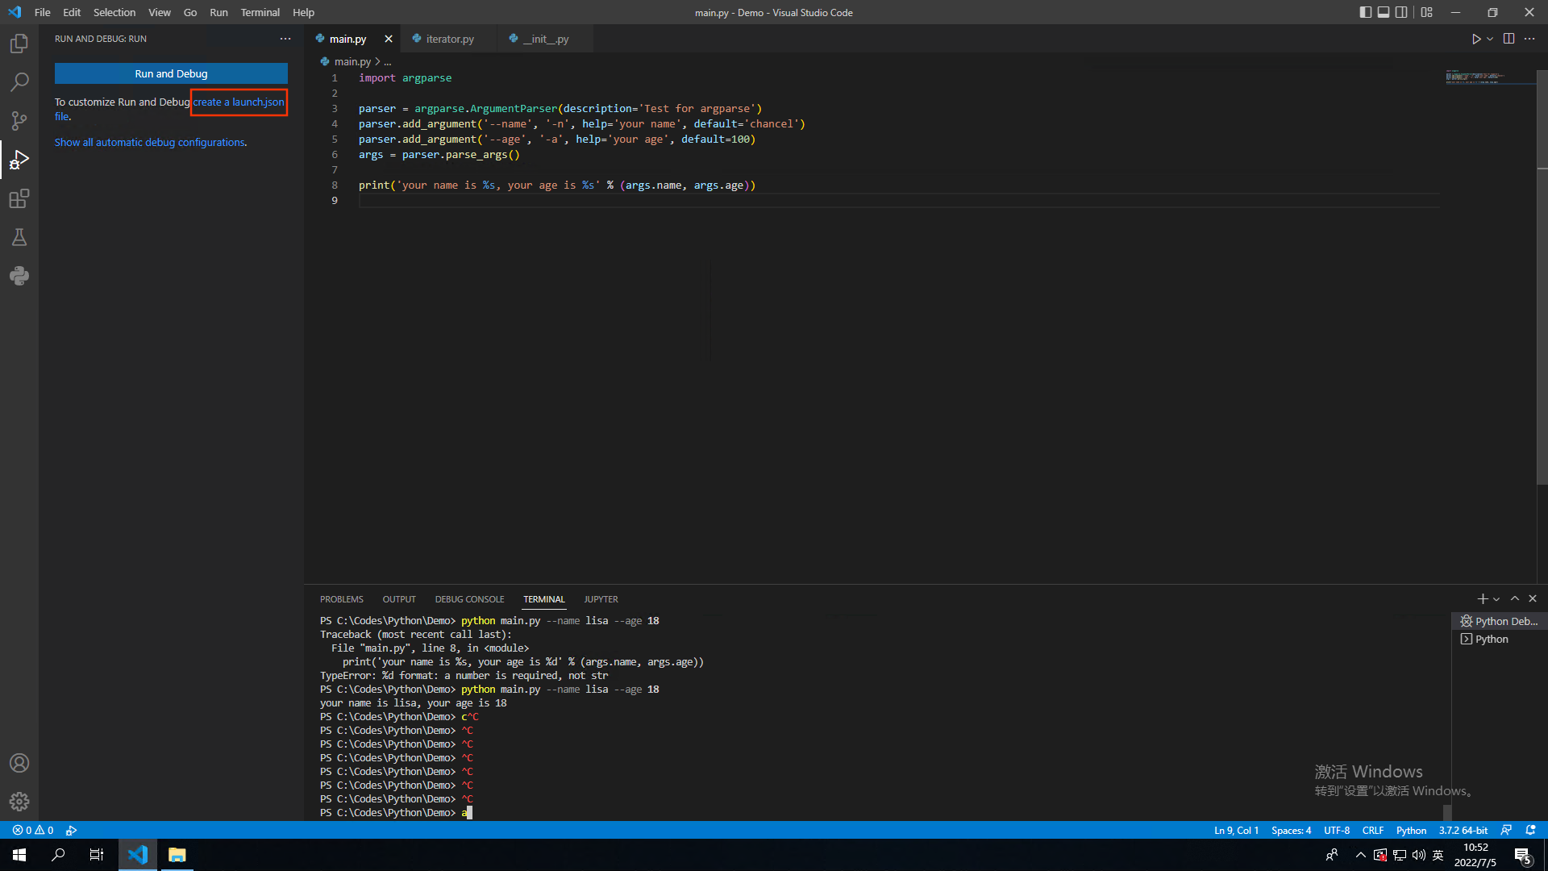Screen dimensions: 1548x871
Task: Open the Search view icon
Action: point(19,82)
